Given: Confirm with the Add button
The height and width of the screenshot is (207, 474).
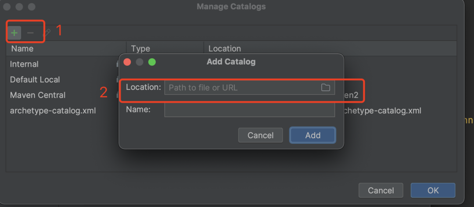Looking at the screenshot, I should tap(312, 135).
